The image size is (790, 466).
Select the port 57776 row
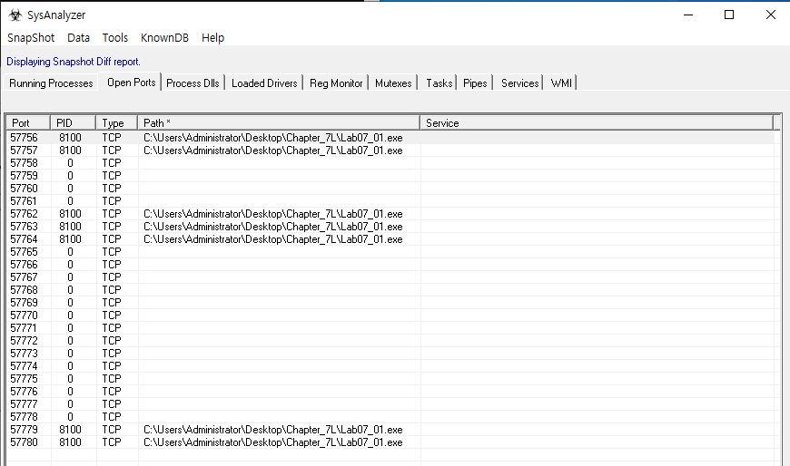point(390,392)
